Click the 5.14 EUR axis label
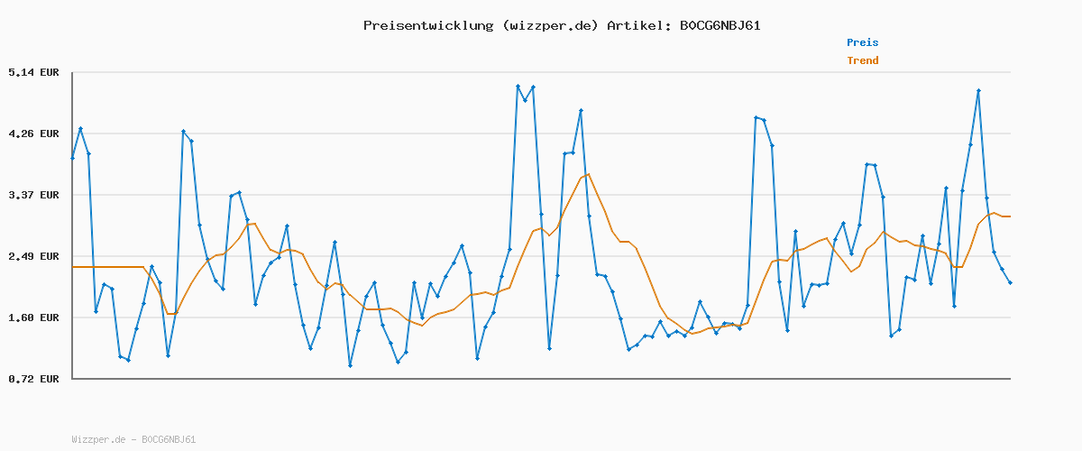The height and width of the screenshot is (451, 1082). (33, 72)
